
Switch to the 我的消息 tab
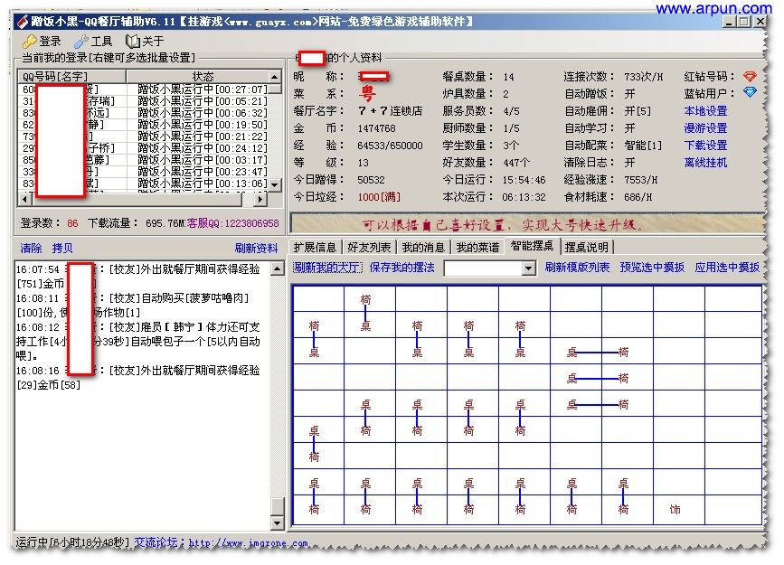[423, 247]
